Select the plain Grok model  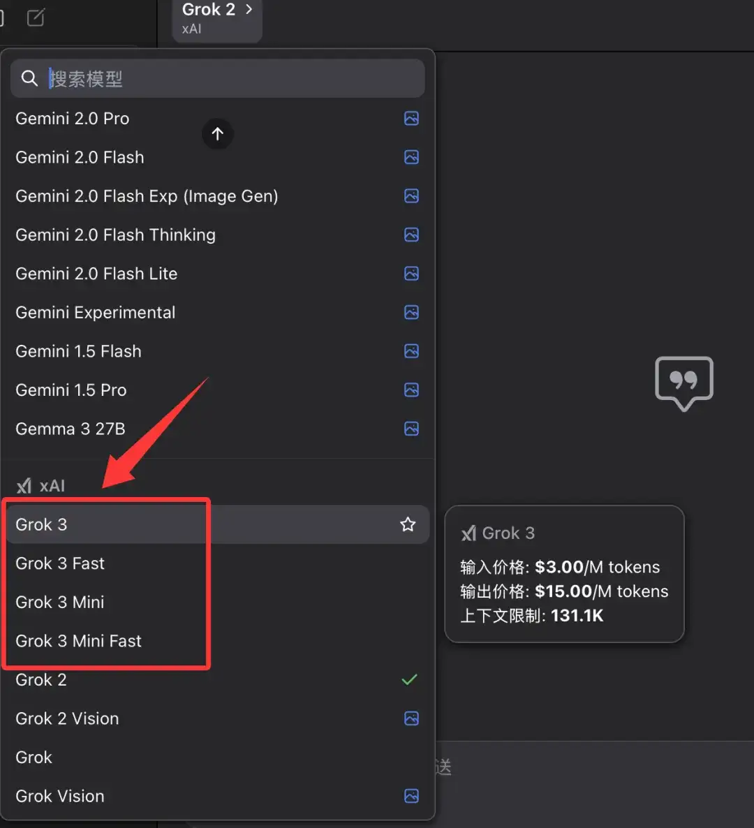(x=218, y=757)
